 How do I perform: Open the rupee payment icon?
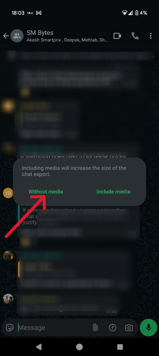[112, 328]
